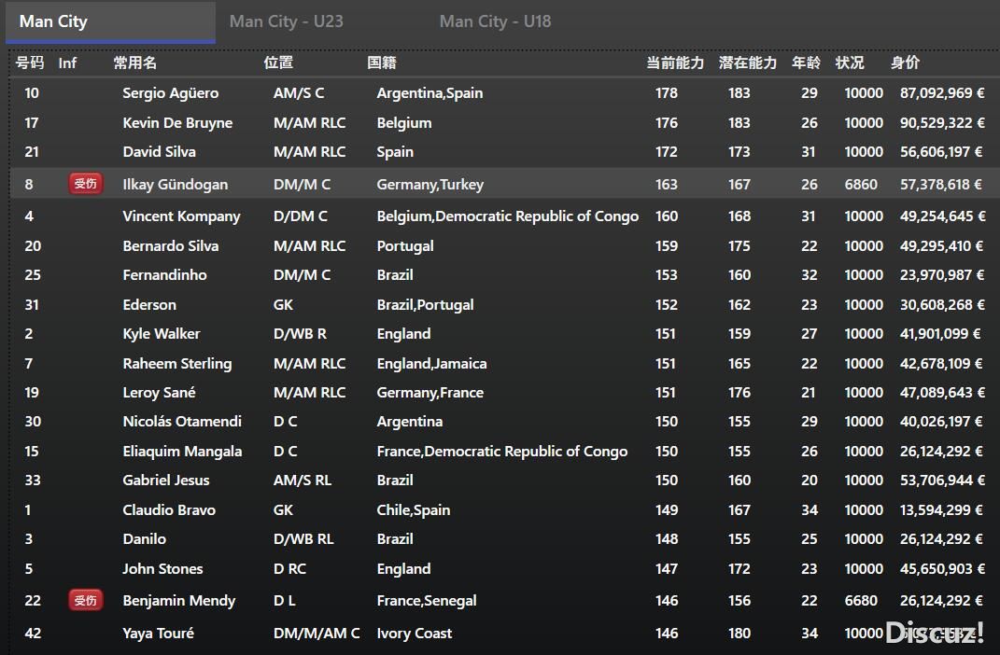This screenshot has height=655, width=1000.
Task: Select player Leroy Sané
Action: 159,393
